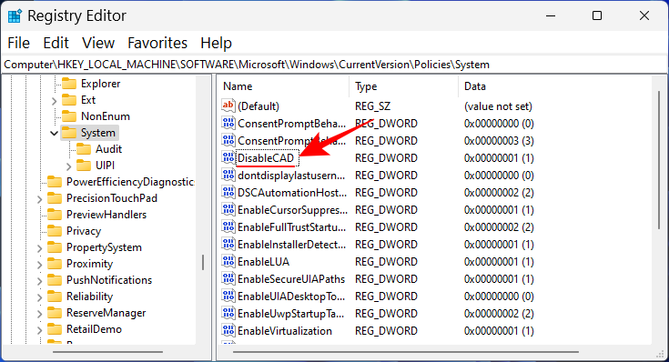The height and width of the screenshot is (362, 669).
Task: Click the RetailDemo folder icon
Action: click(x=55, y=329)
